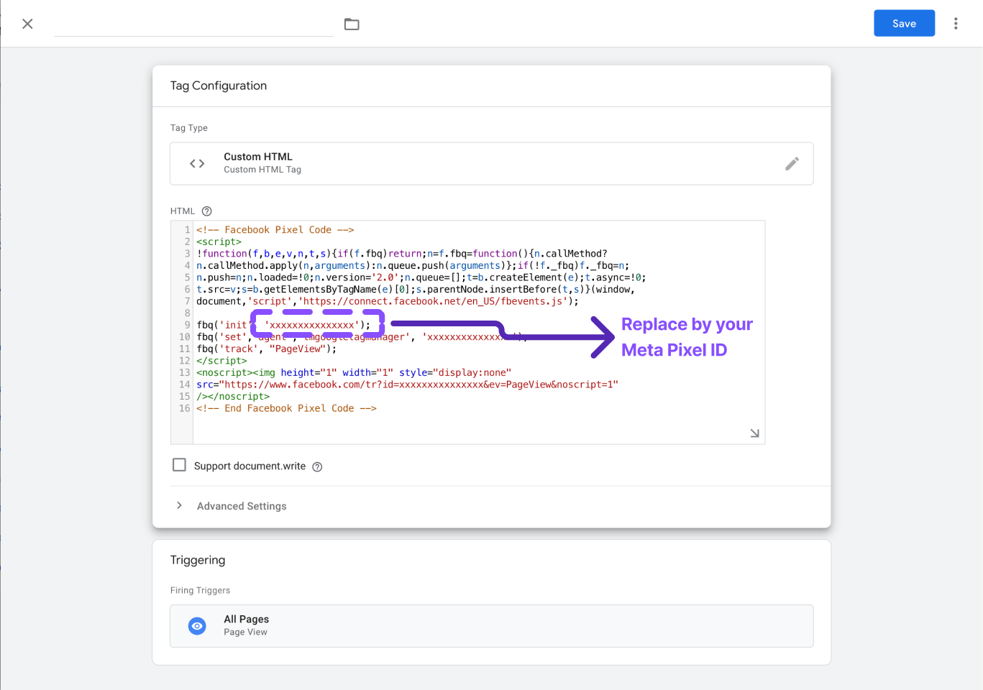The image size is (983, 690).
Task: Click code line 1 Facebook Pixel Code comment
Action: point(275,230)
